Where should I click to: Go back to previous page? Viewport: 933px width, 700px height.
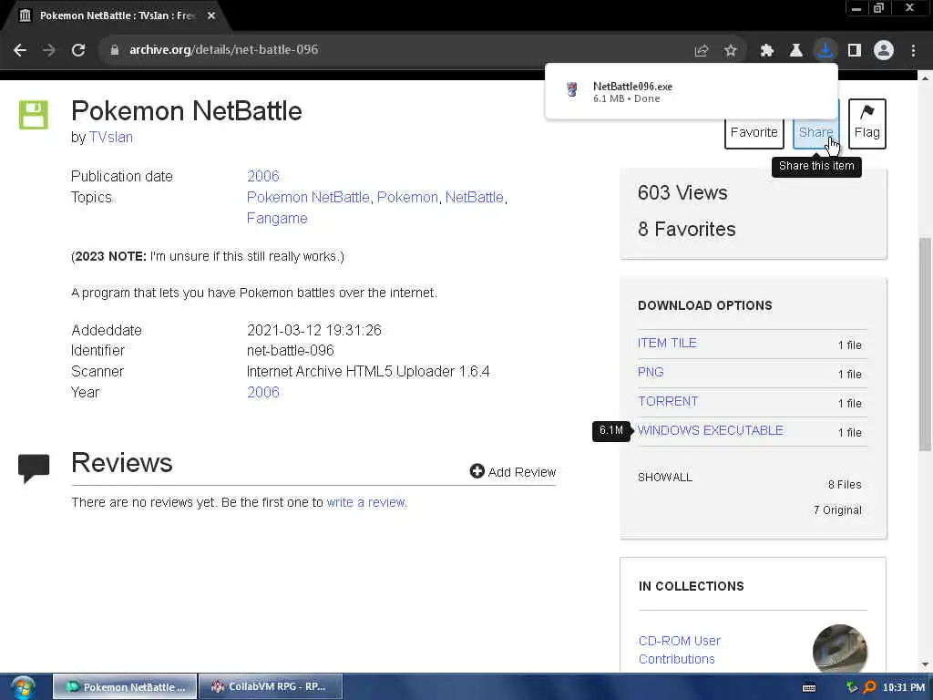point(20,50)
